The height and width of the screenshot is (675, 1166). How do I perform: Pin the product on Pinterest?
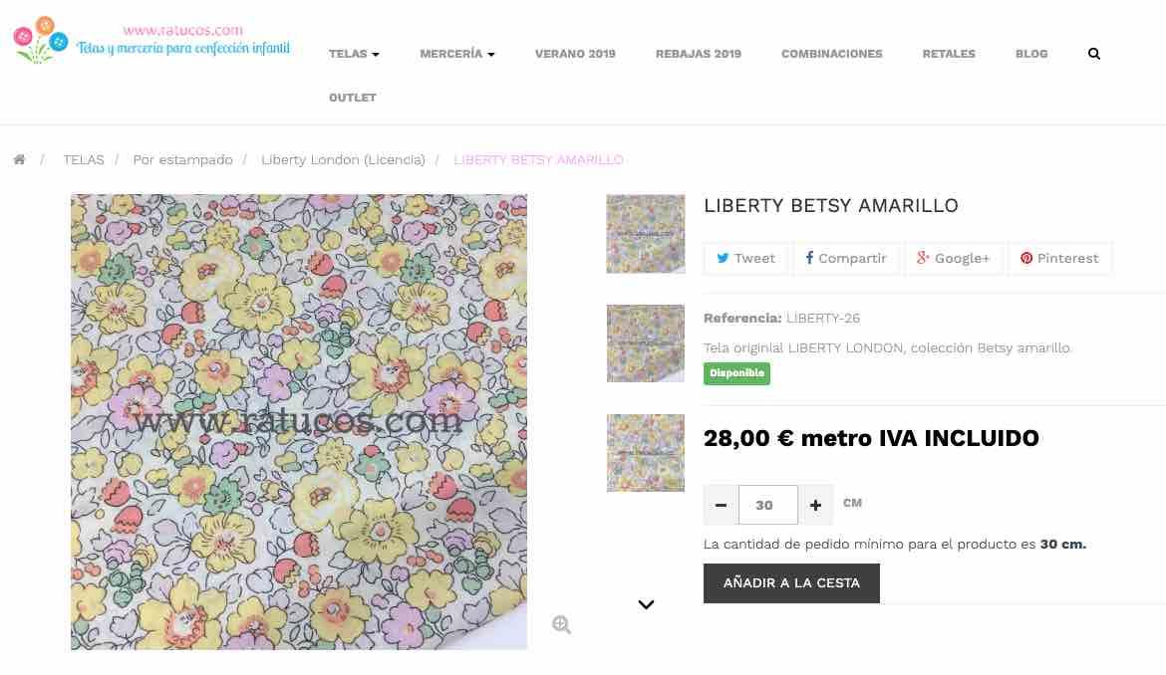coord(1059,259)
